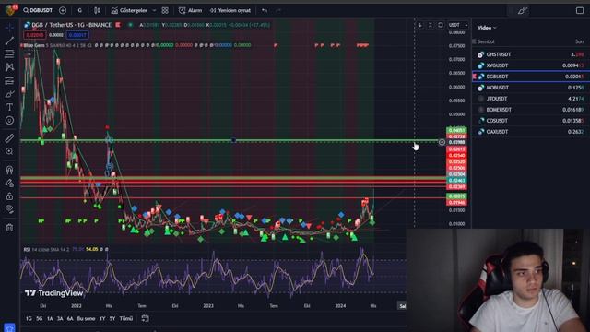This screenshot has height=332, width=590.
Task: Open the Fibonacci retracement tools group
Action: pos(9,53)
